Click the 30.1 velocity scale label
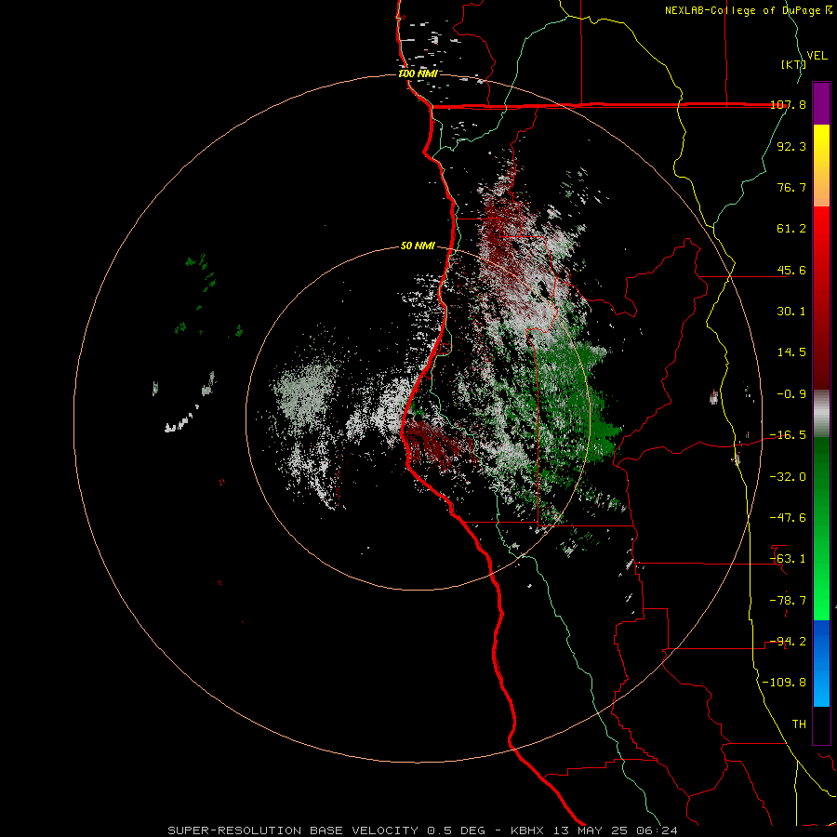This screenshot has height=837, width=837. [x=791, y=312]
